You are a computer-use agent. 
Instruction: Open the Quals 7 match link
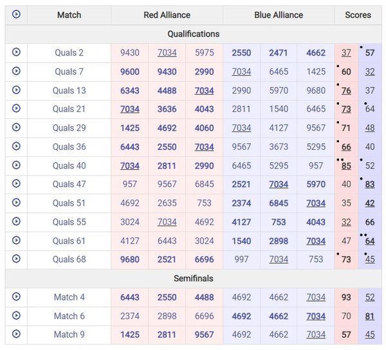[x=69, y=71]
